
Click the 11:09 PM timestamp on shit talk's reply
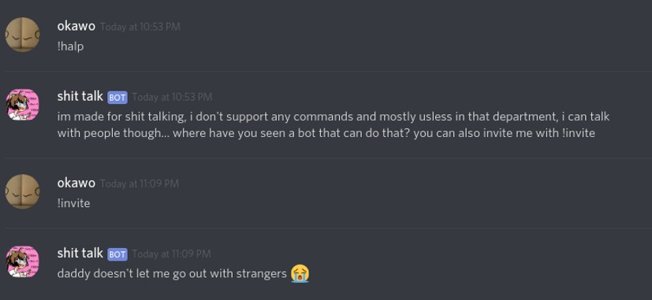point(171,254)
